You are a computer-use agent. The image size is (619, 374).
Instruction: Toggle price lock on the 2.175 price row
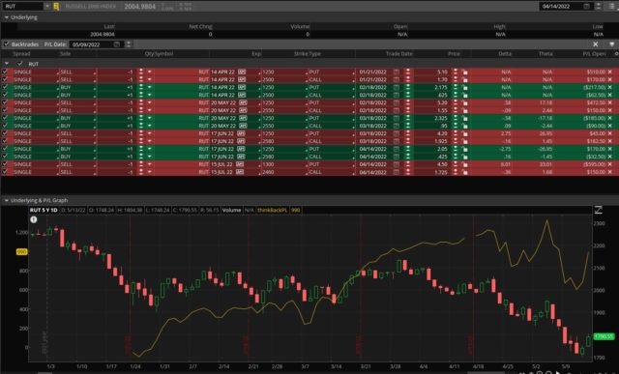coord(465,88)
